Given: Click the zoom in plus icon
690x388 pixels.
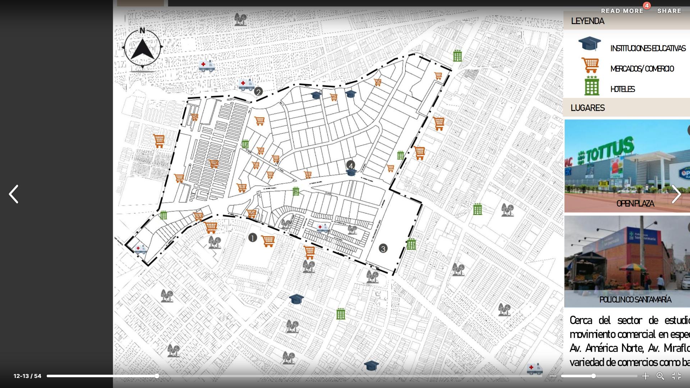Looking at the screenshot, I should tap(645, 376).
